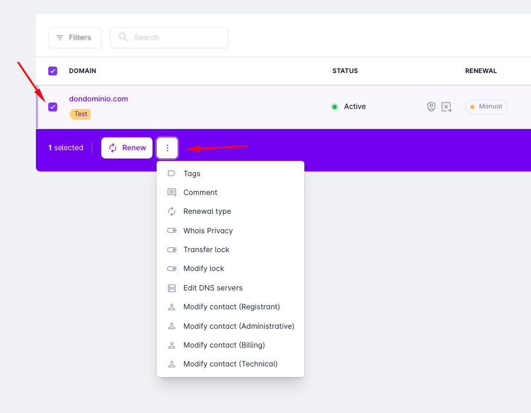Viewport: 531px width, 413px height.
Task: Click the search magnifier icon
Action: (123, 37)
